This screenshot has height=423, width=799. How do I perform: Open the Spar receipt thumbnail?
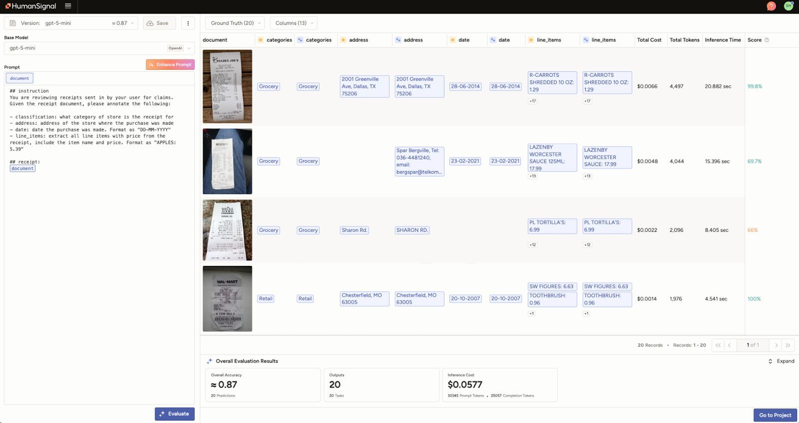coord(227,162)
